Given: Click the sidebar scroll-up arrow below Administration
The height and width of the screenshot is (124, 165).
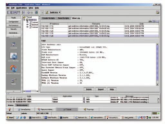Looking at the screenshot, I should [x=14, y=36].
